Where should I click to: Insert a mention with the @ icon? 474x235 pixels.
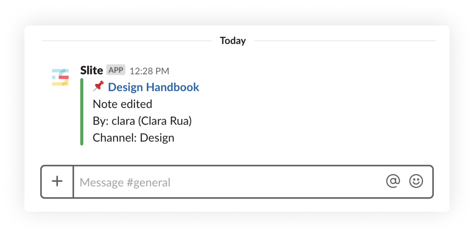(x=393, y=181)
